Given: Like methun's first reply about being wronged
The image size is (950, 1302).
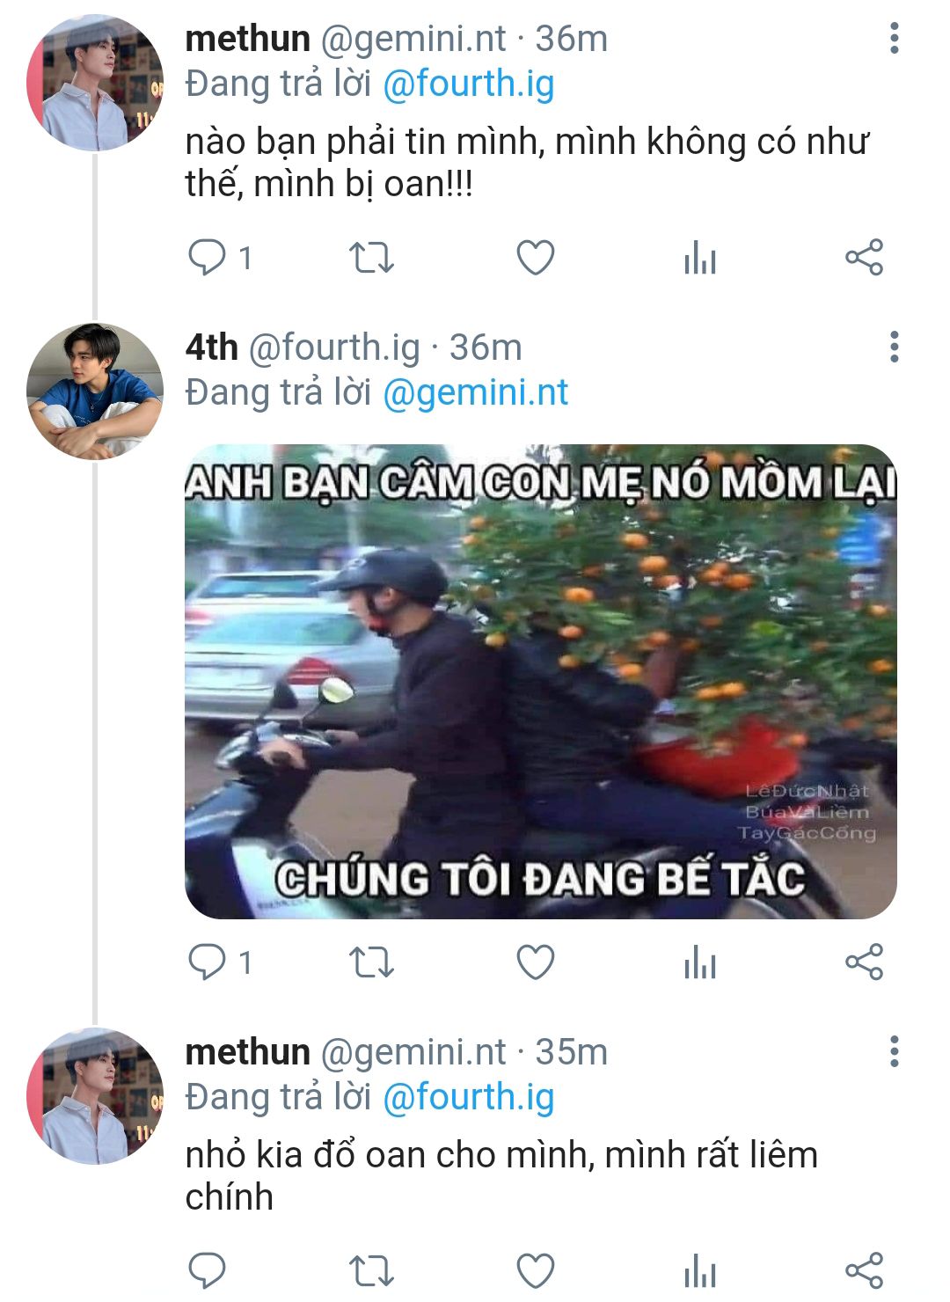Looking at the screenshot, I should click(535, 259).
